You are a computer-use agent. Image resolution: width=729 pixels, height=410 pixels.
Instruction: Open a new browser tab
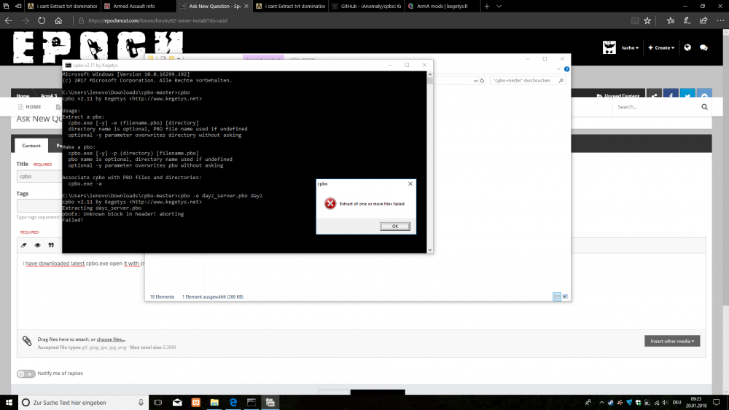coord(487,6)
